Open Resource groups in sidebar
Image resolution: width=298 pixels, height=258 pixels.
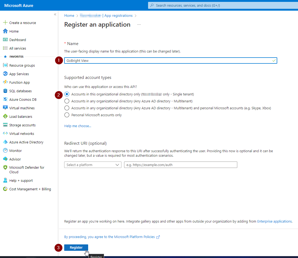tap(22, 65)
